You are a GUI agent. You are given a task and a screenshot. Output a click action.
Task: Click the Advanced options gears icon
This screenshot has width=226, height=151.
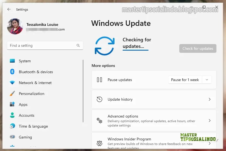tap(99, 121)
